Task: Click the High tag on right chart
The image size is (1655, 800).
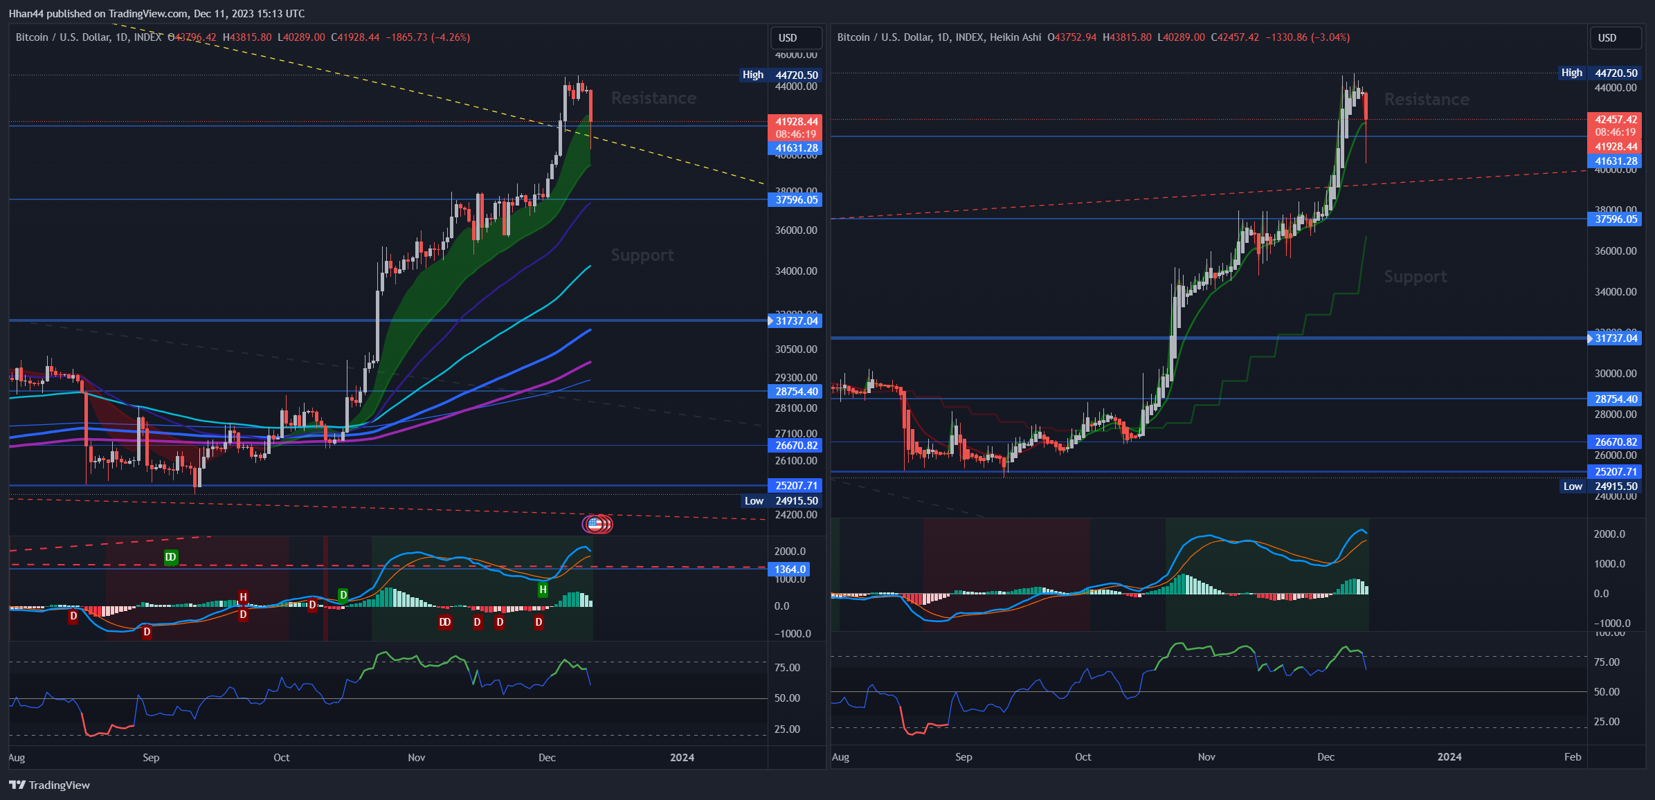Action: pos(1571,73)
